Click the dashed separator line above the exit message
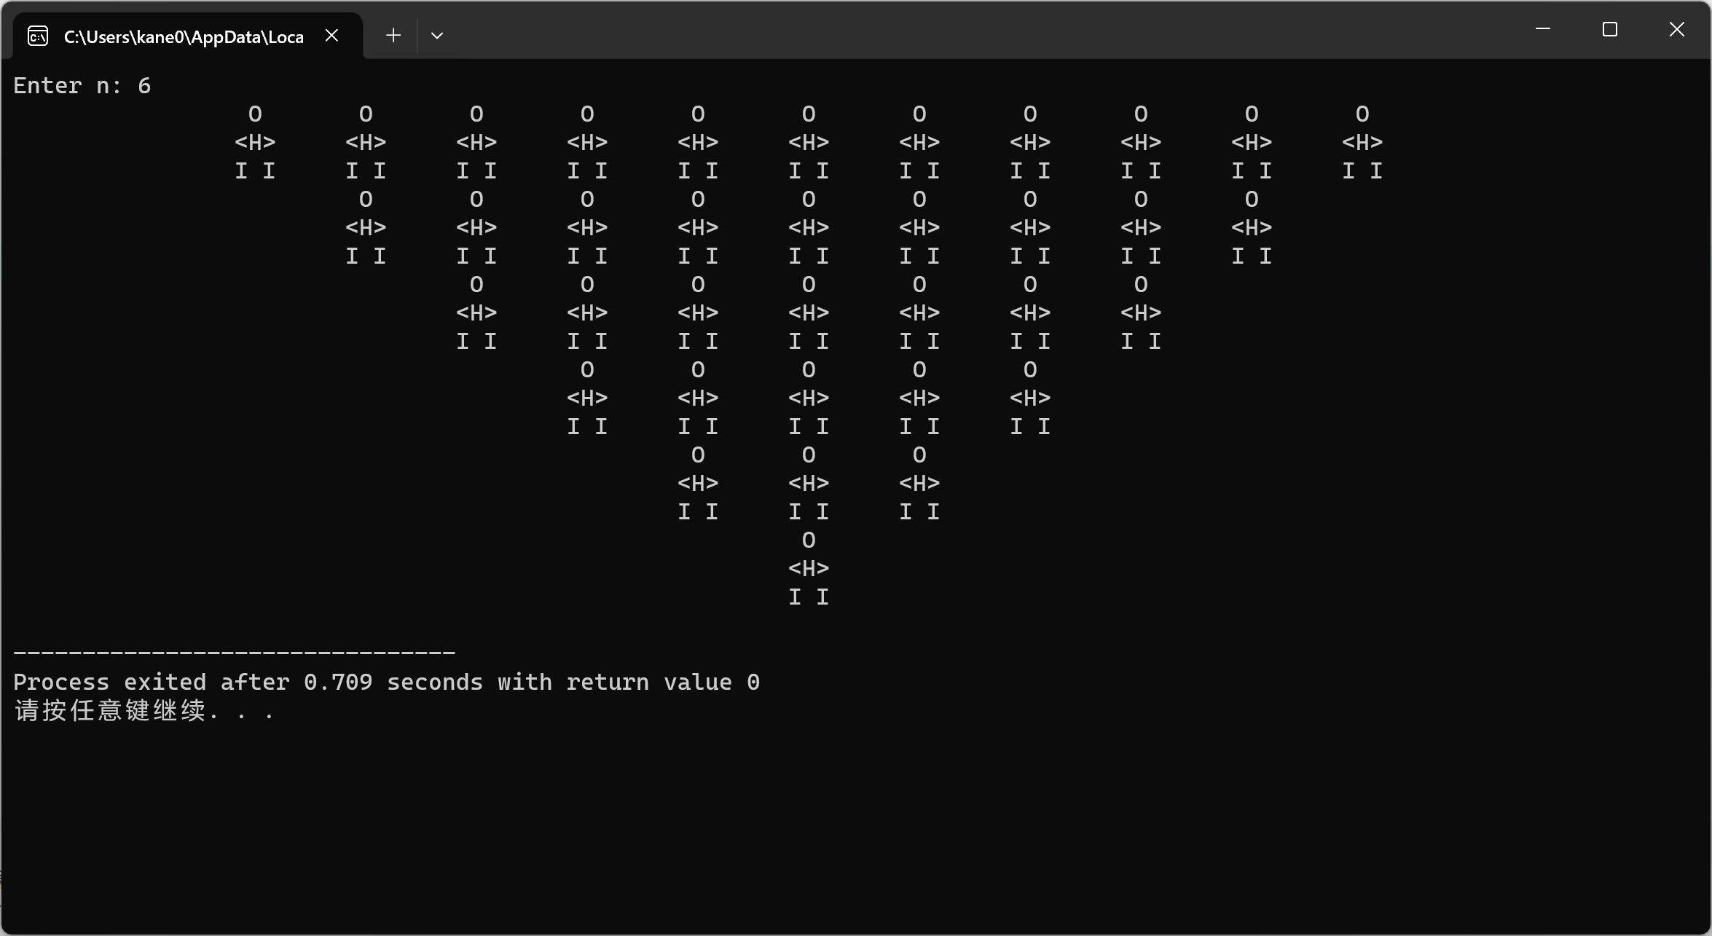The height and width of the screenshot is (936, 1712). (234, 650)
